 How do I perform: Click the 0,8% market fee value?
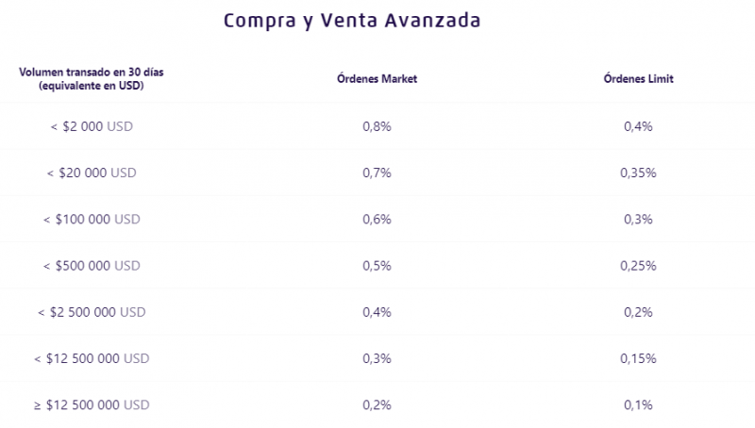coord(377,126)
